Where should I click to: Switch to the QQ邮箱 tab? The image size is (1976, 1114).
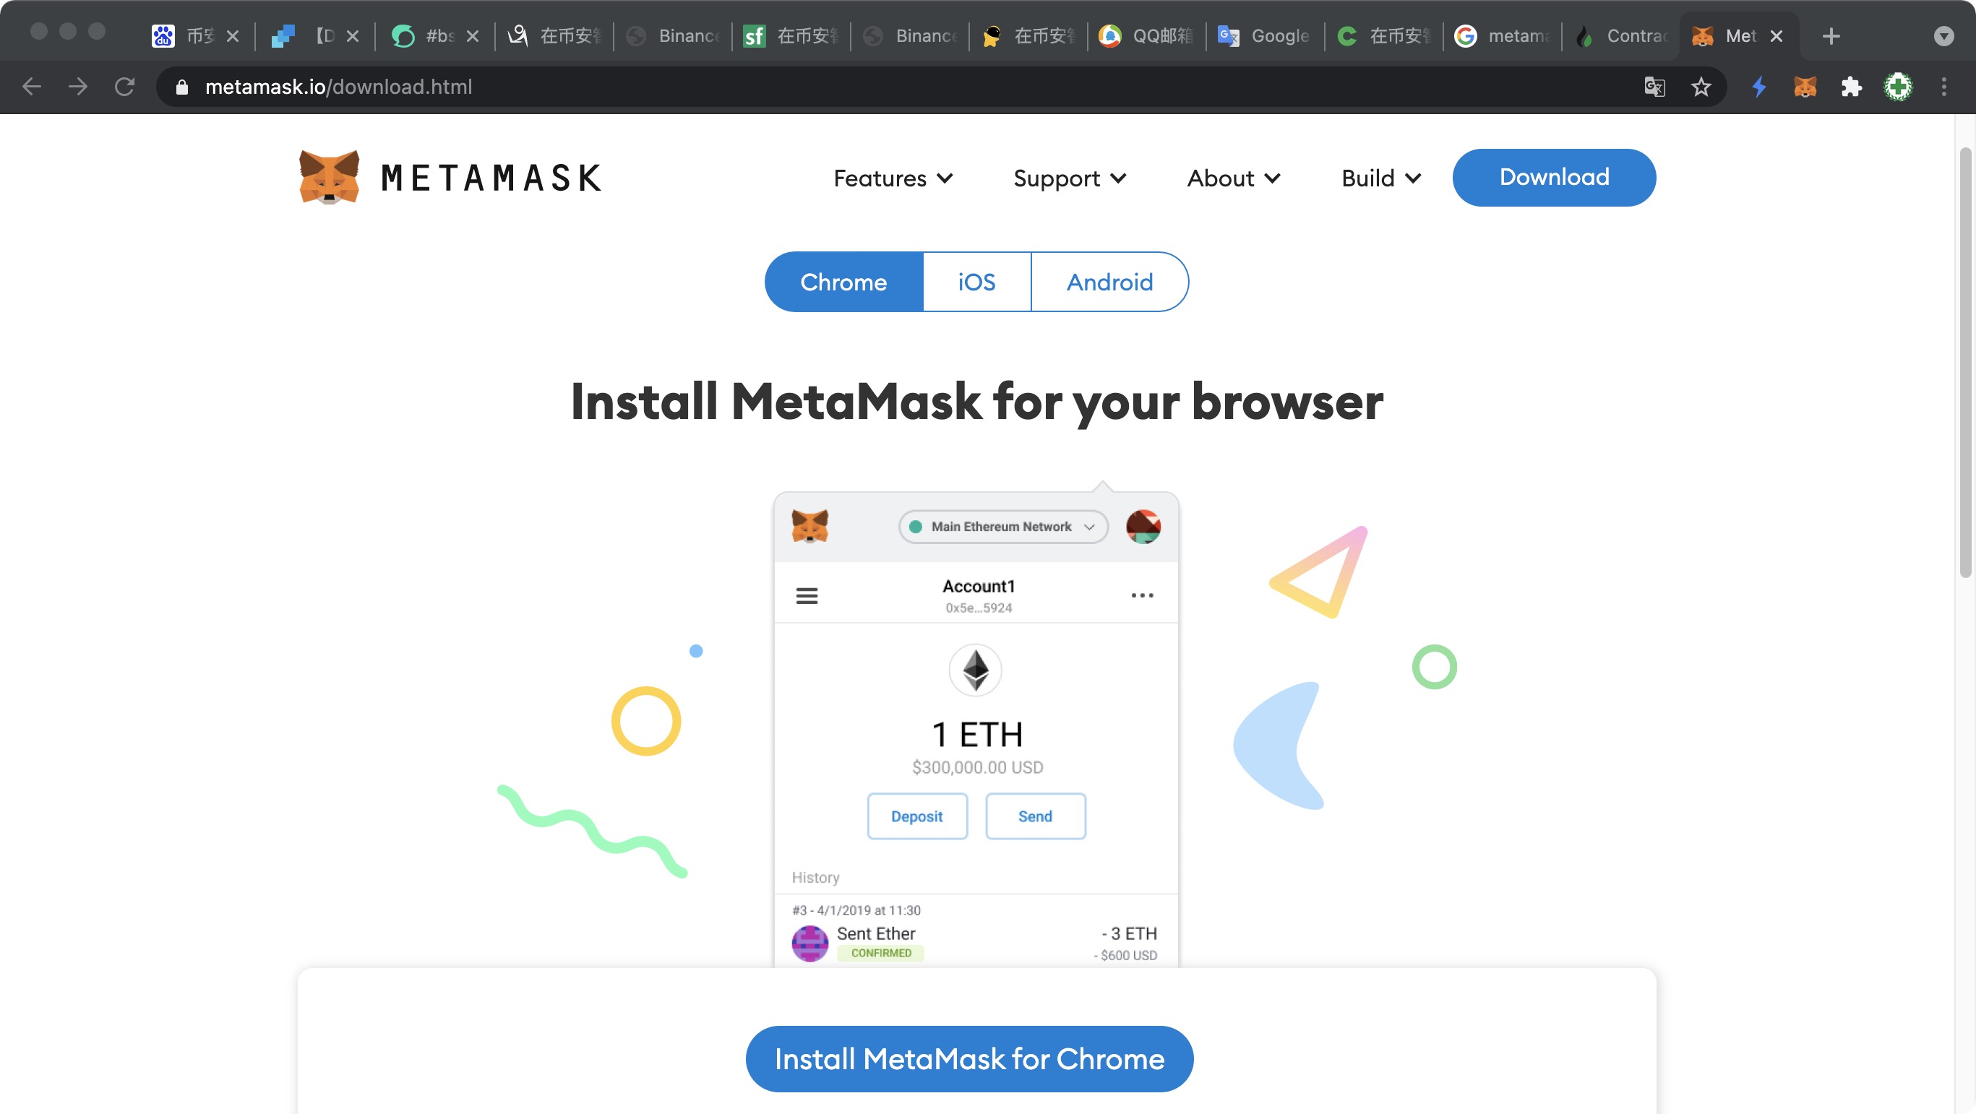click(1146, 36)
